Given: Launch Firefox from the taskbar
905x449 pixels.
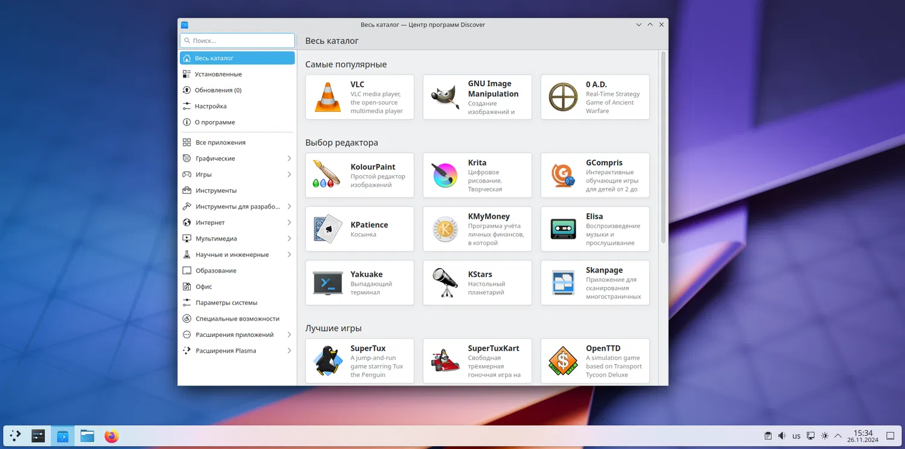Looking at the screenshot, I should 112,436.
